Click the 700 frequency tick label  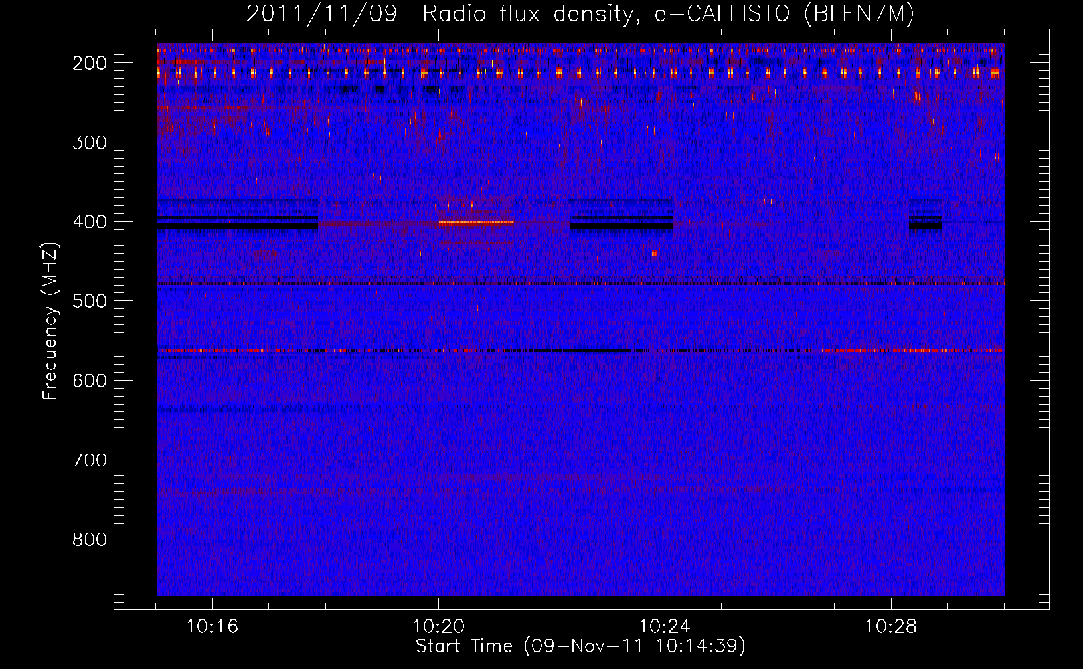tap(90, 460)
